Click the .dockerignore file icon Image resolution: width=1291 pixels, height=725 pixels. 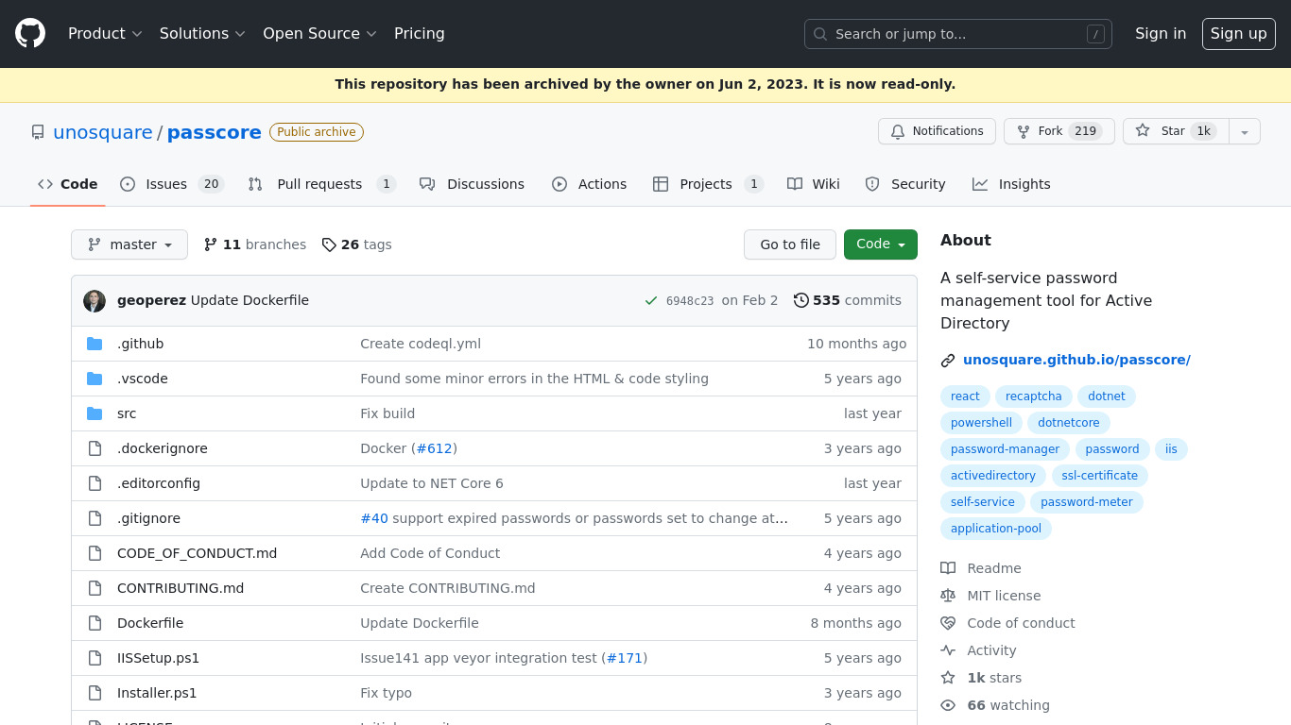tap(95, 448)
